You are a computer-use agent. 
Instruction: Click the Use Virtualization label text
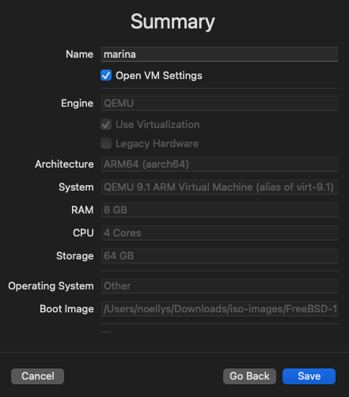(157, 125)
